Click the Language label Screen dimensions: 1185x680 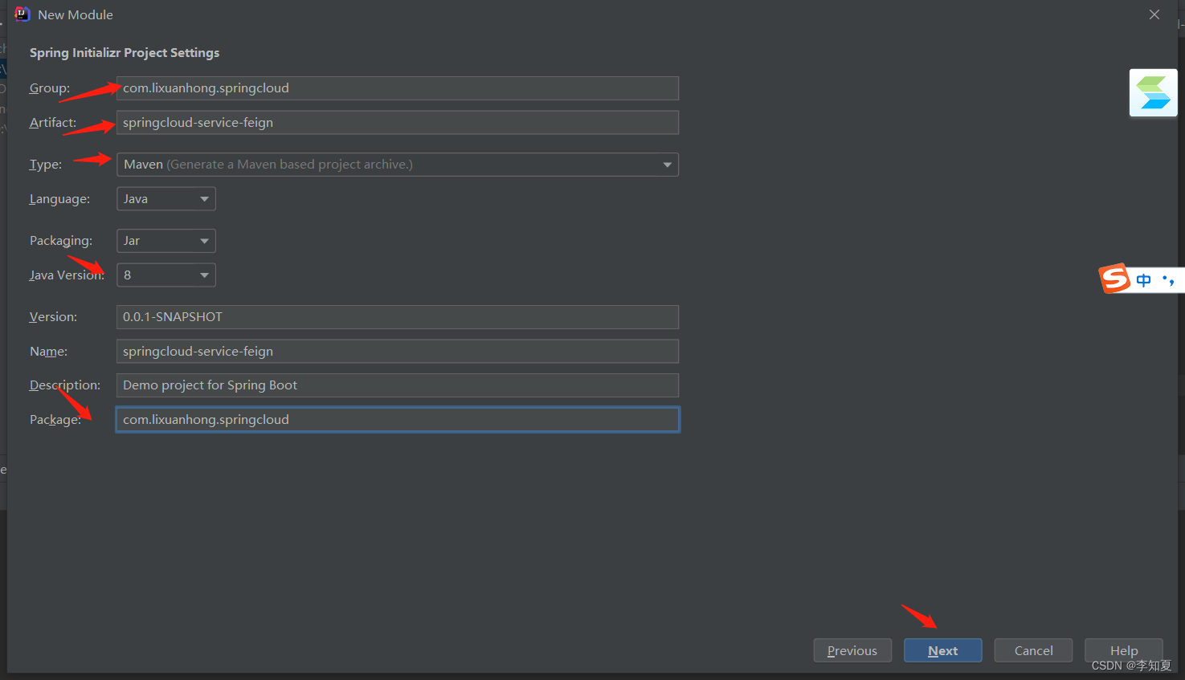[59, 199]
